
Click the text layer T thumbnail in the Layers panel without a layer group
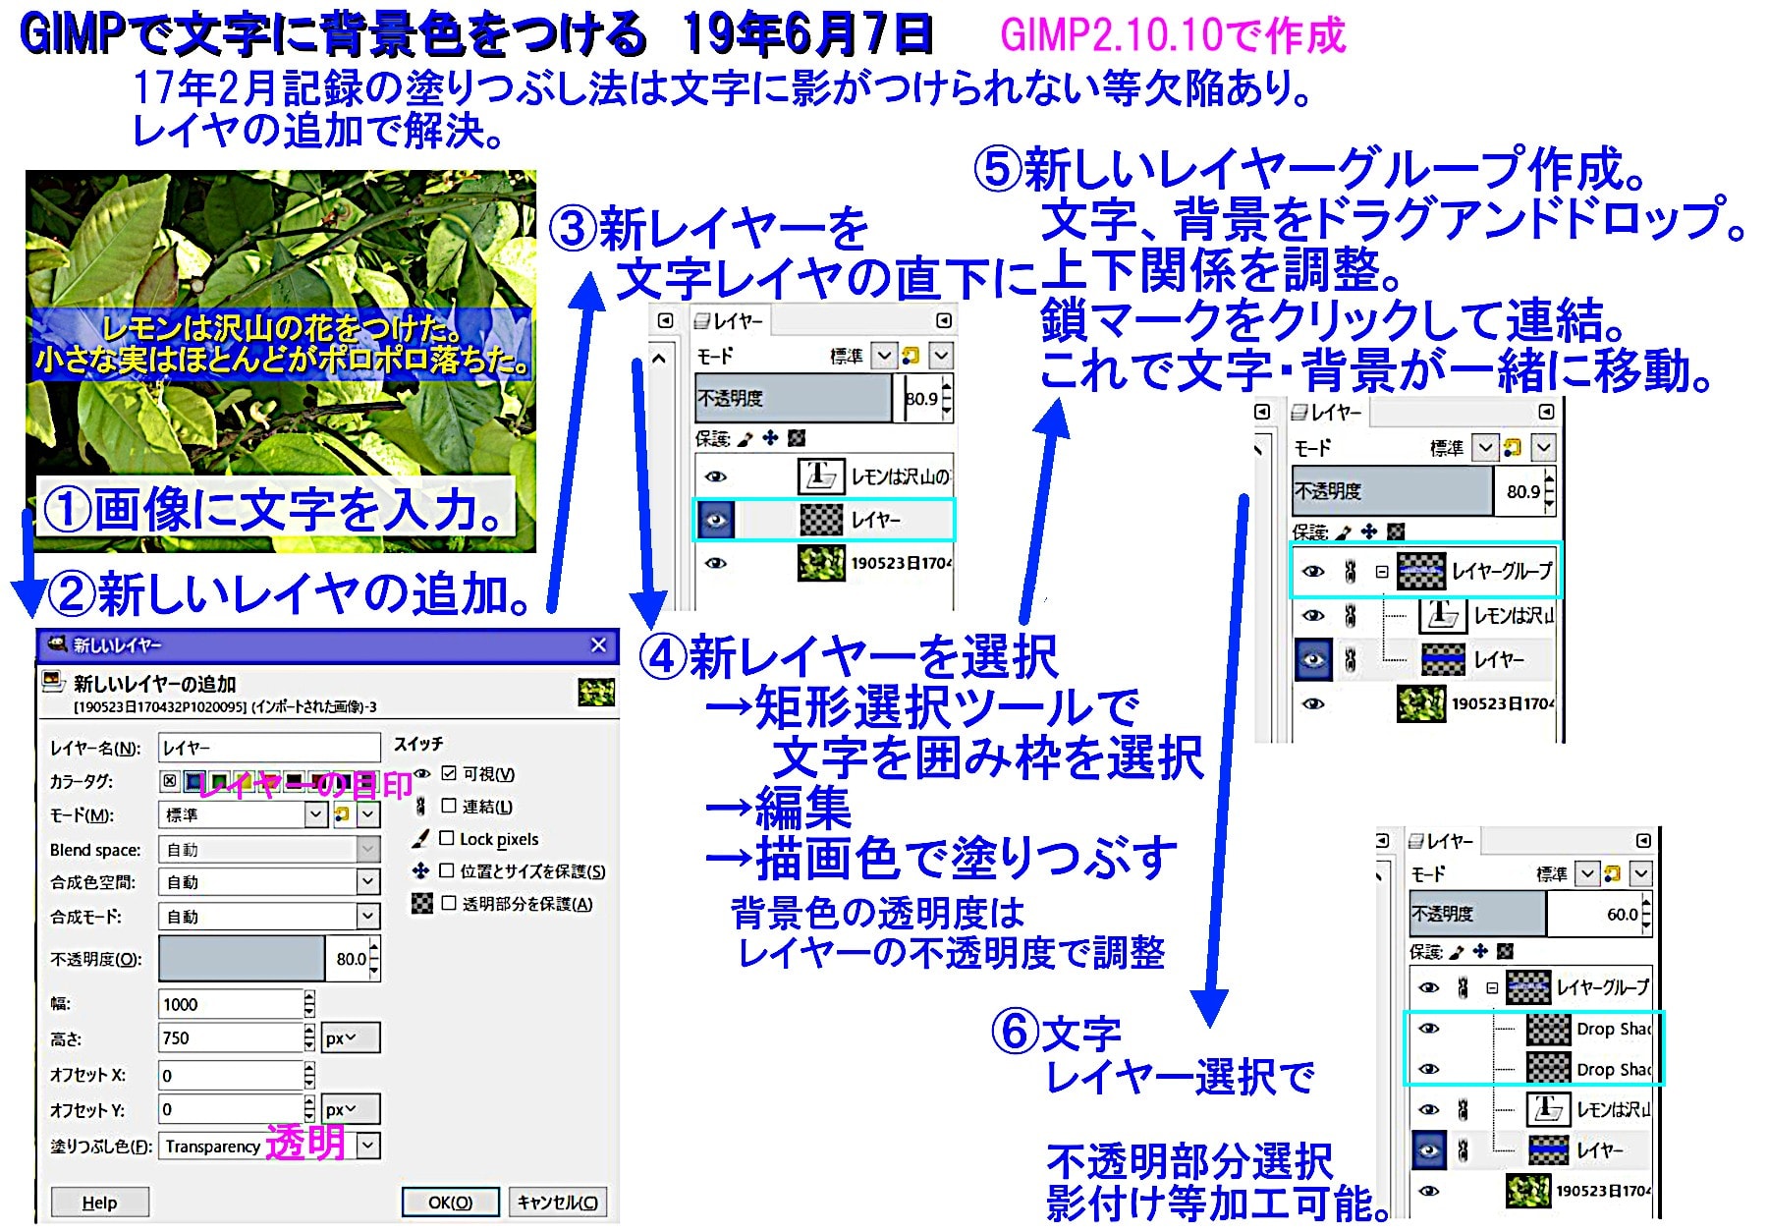click(x=820, y=476)
